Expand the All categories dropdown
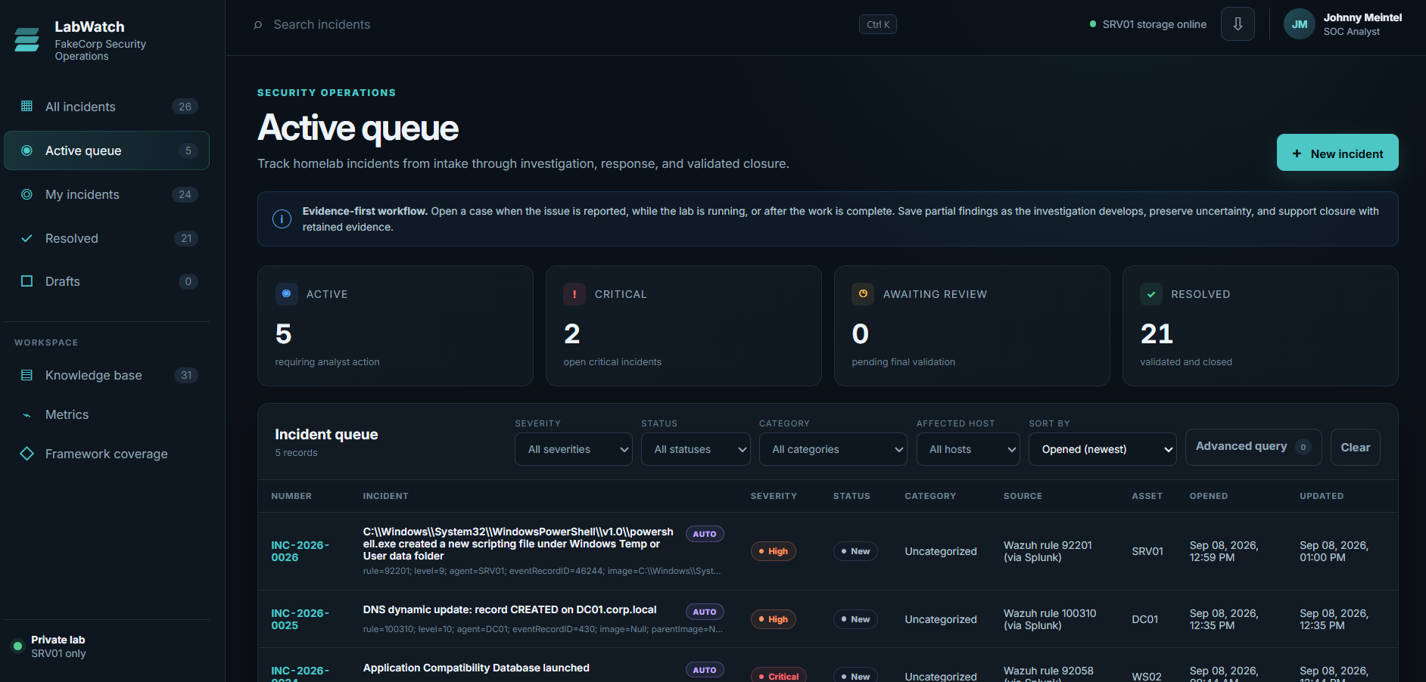1426x682 pixels. (833, 449)
